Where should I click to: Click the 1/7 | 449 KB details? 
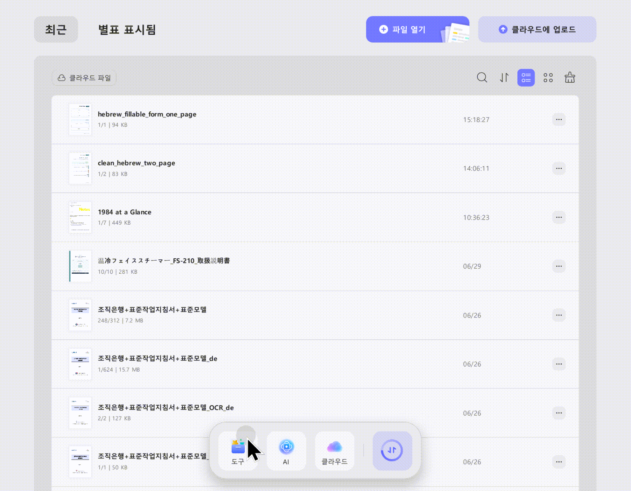(114, 223)
